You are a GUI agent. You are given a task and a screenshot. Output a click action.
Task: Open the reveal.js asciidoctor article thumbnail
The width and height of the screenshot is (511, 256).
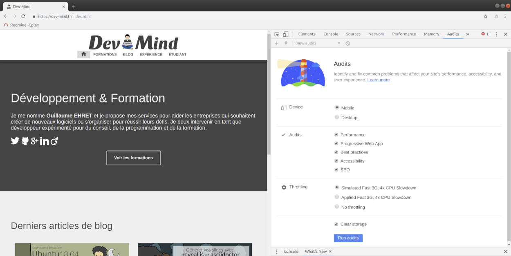[195, 249]
